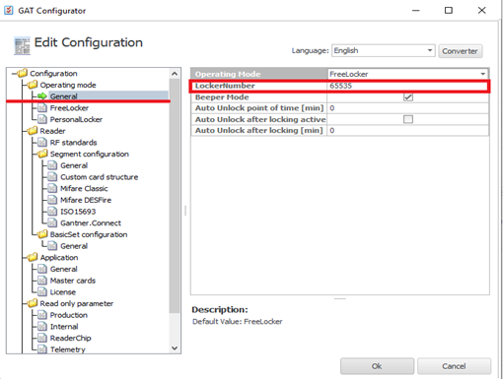Click Auto Unlock point of time value field
The width and height of the screenshot is (503, 379).
pyautogui.click(x=407, y=108)
